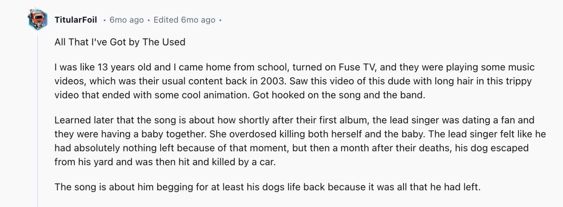Click the paragraph starting 'I was like 13'
Viewport: 563px width, 207px height.
(x=295, y=81)
